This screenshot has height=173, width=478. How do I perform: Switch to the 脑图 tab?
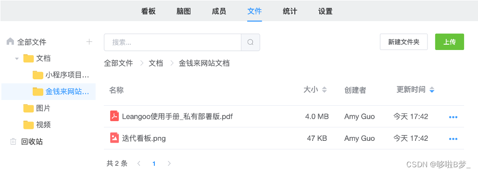[184, 12]
